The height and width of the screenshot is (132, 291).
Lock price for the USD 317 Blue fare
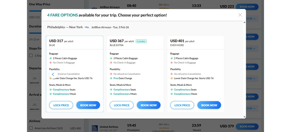click(61, 105)
